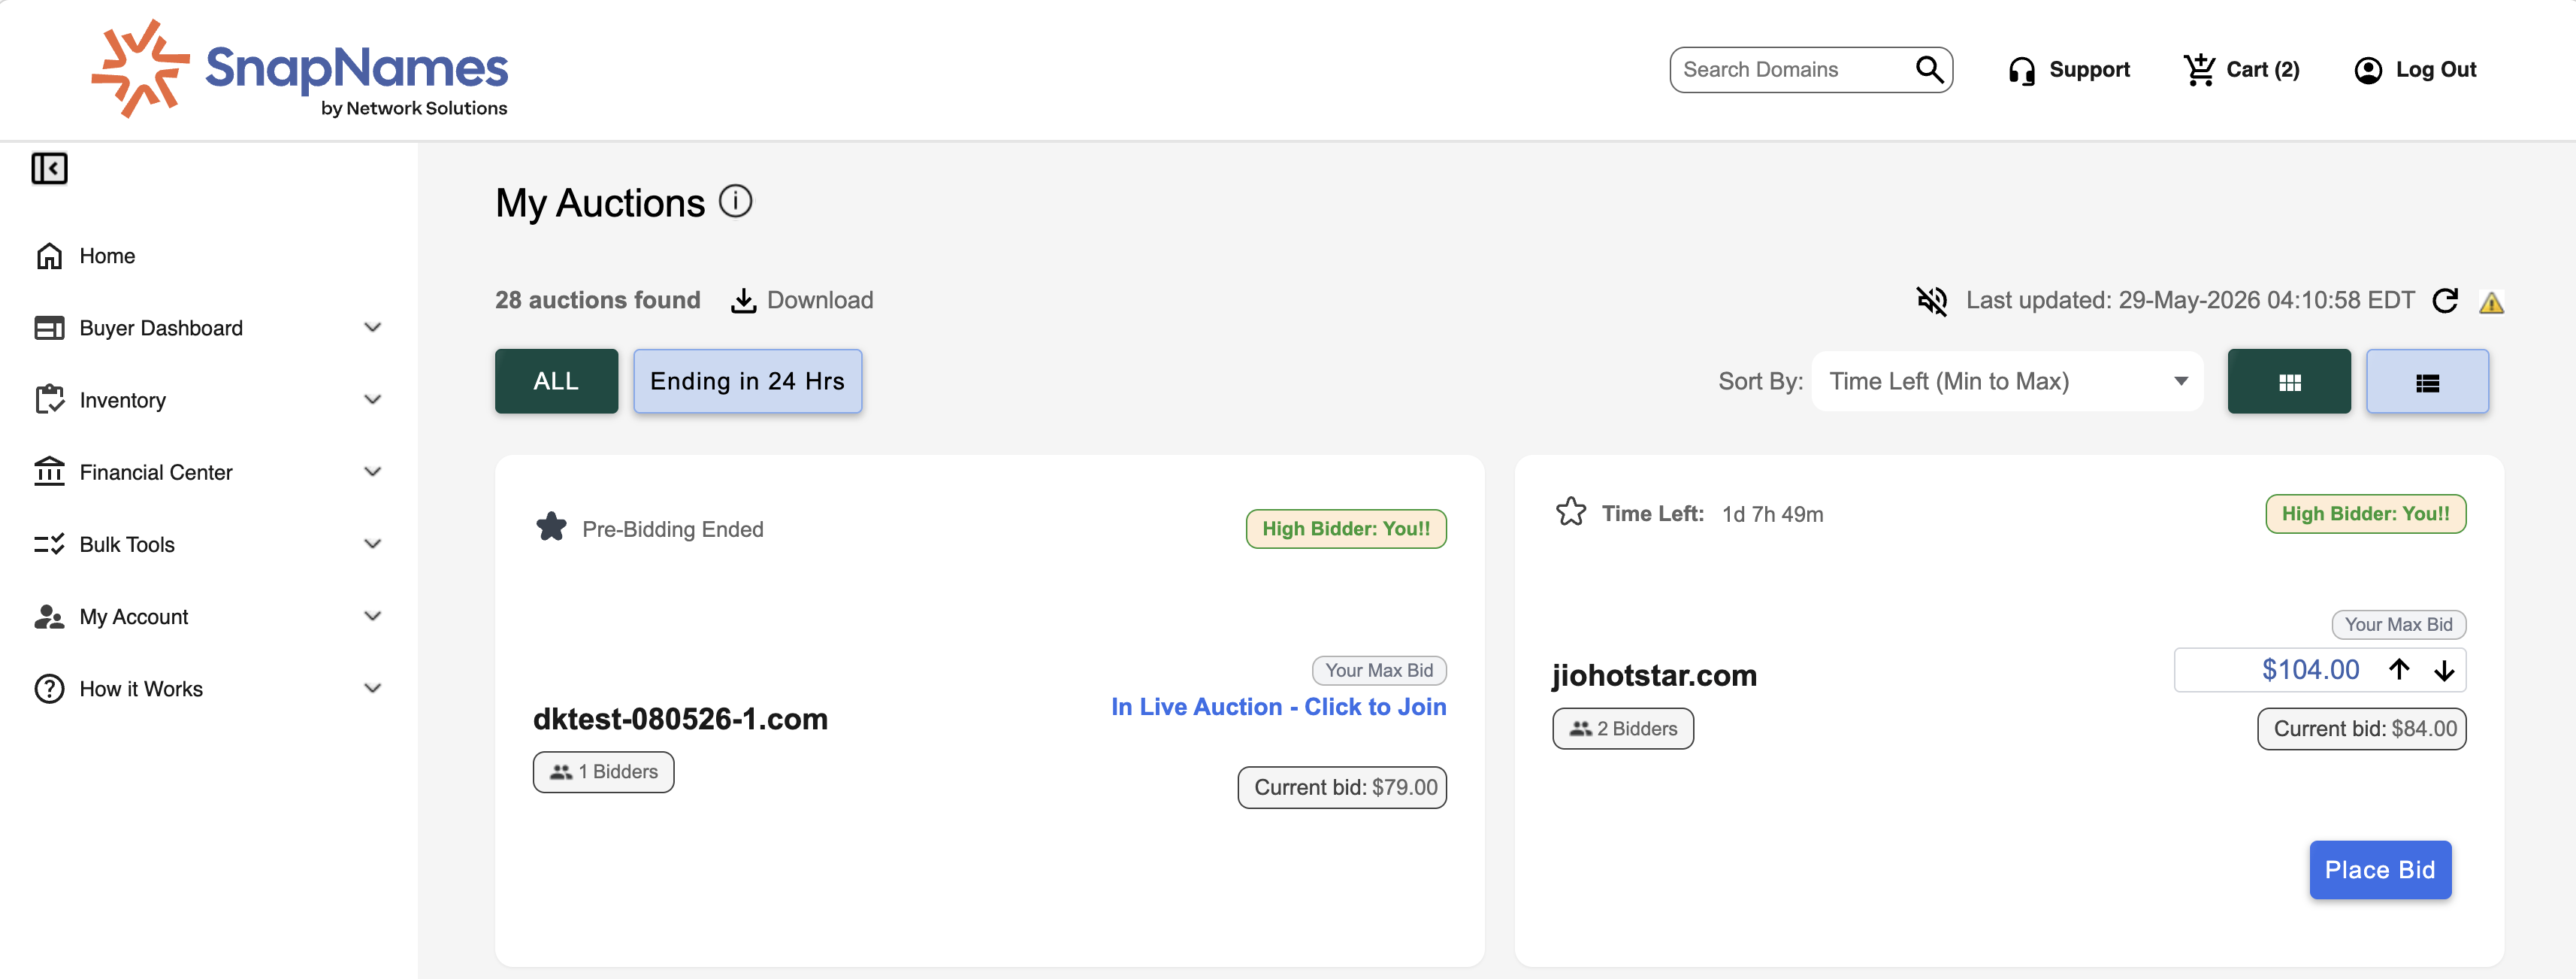The image size is (2576, 979).
Task: Join the live auction link
Action: [1278, 707]
